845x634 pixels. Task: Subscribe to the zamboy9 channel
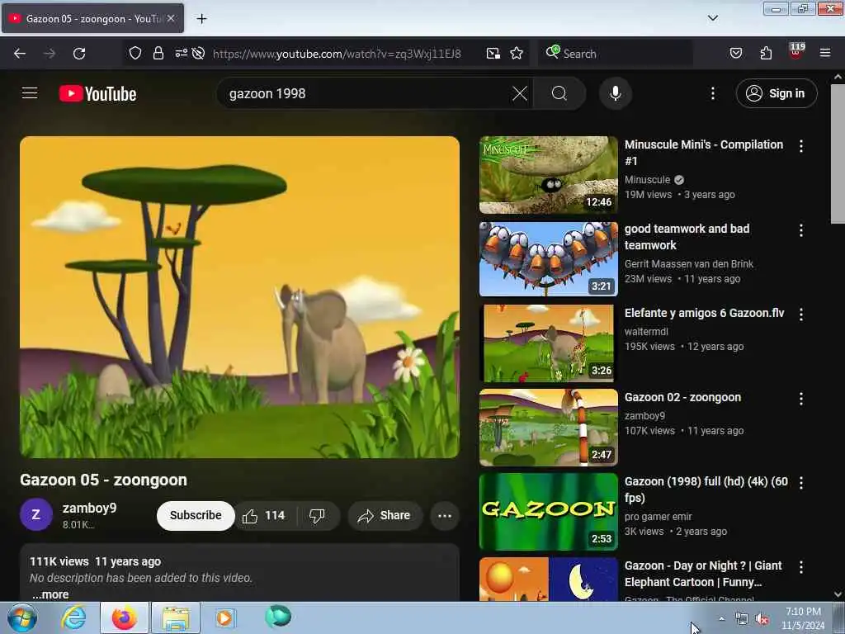(196, 515)
